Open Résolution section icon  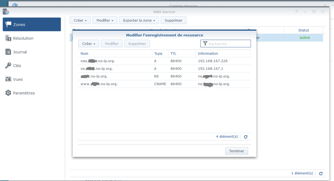(8, 38)
